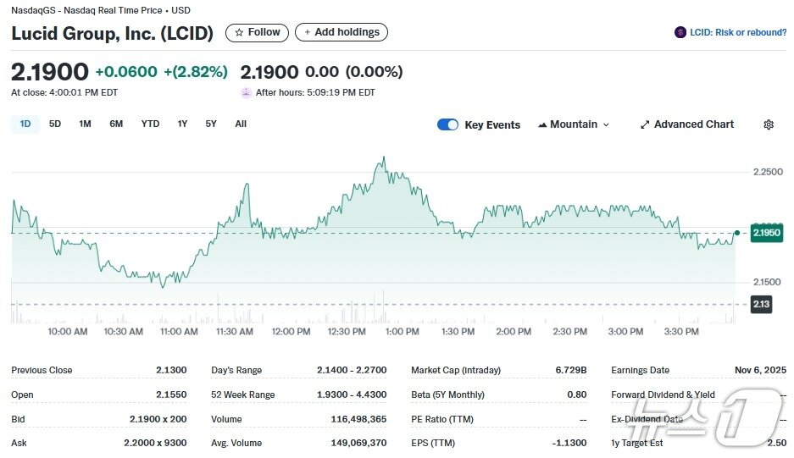Click the Advanced Chart link
Viewport: 794px width, 458px height.
(693, 124)
